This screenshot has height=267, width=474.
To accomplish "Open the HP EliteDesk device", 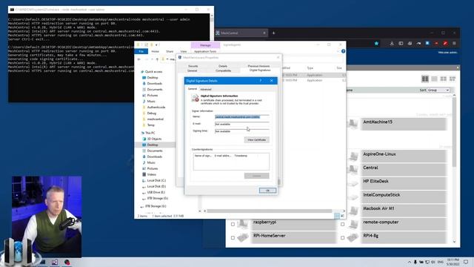I will tap(404, 183).
